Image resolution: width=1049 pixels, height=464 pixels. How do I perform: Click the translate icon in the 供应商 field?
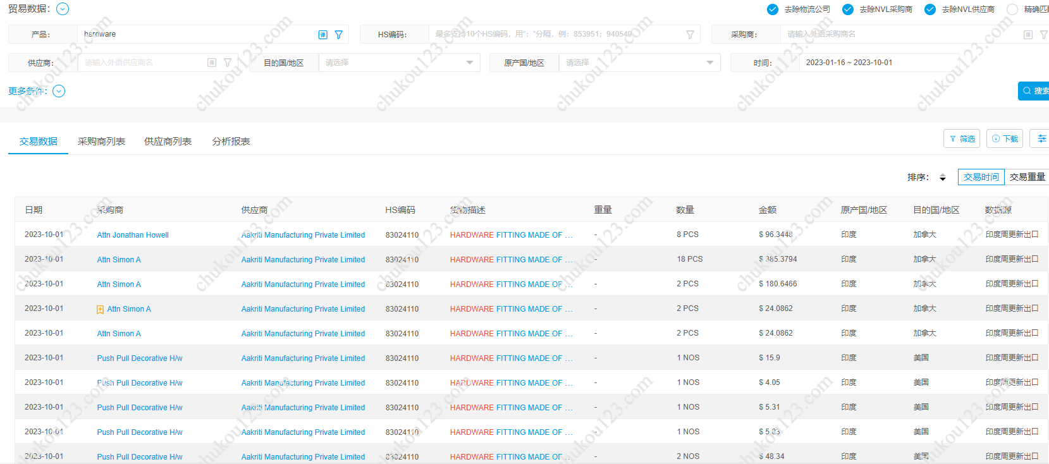tap(212, 63)
